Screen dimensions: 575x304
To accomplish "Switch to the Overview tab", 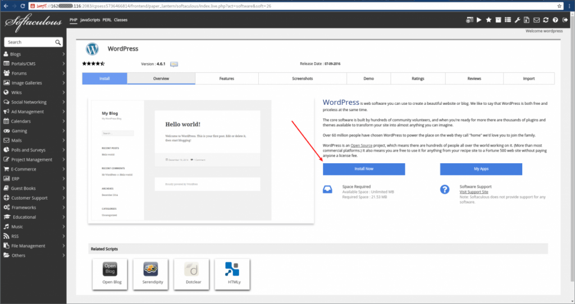I will click(x=161, y=79).
